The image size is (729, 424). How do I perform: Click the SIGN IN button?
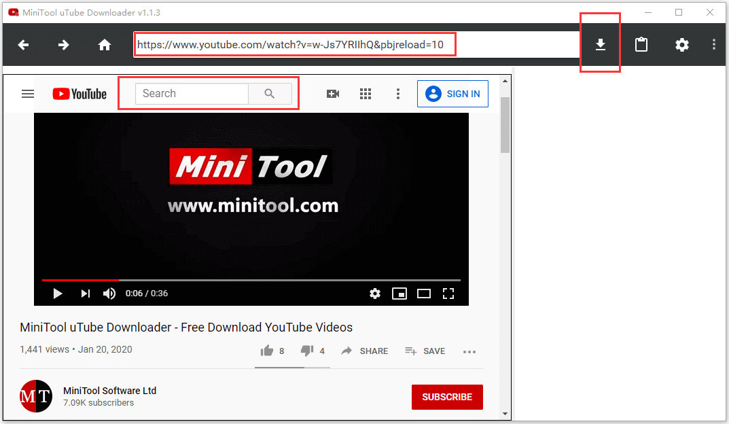click(x=453, y=94)
